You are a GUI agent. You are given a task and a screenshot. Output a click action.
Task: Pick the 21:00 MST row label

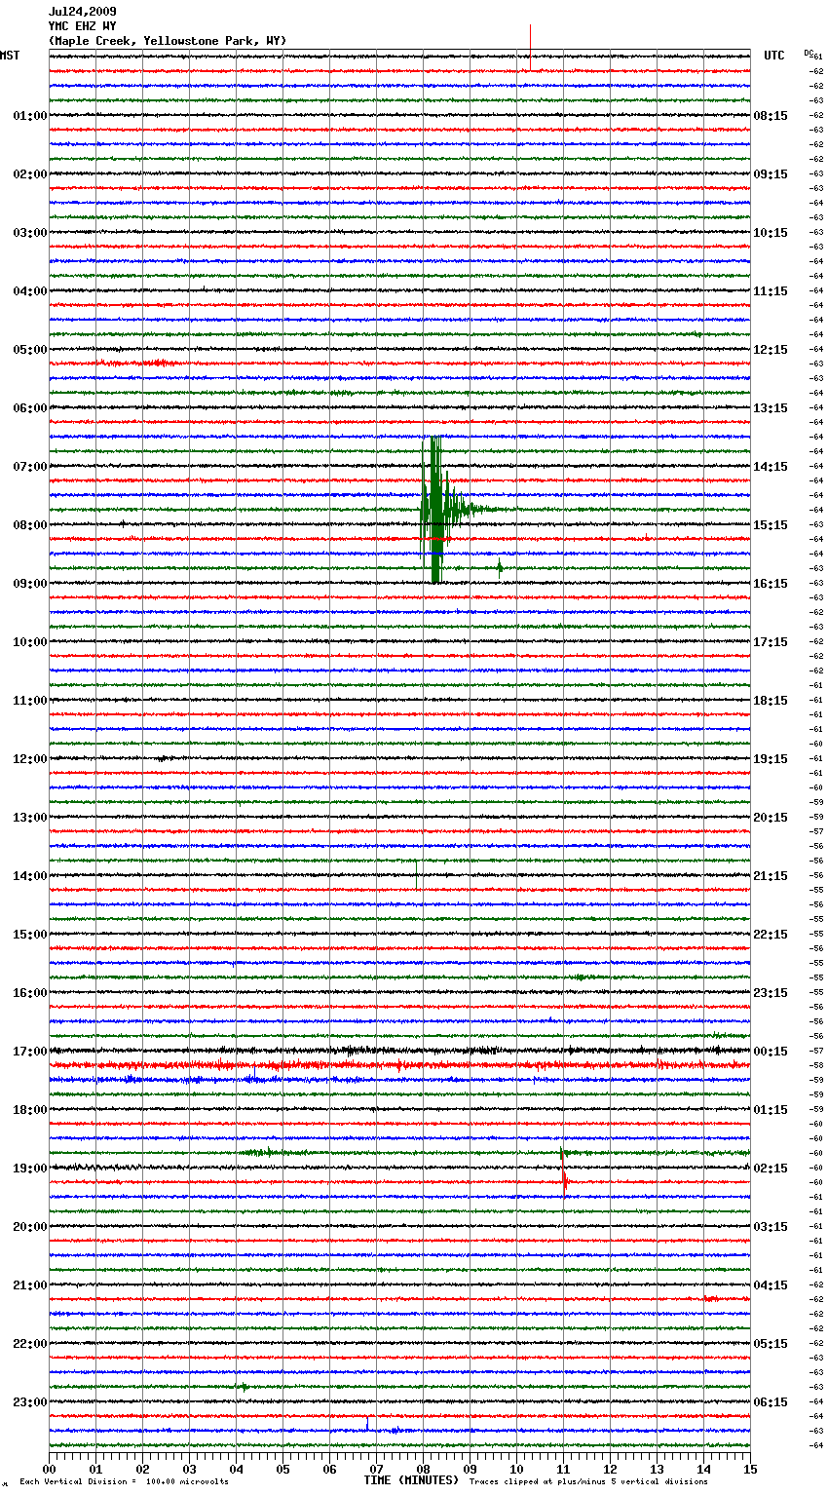tap(30, 1285)
